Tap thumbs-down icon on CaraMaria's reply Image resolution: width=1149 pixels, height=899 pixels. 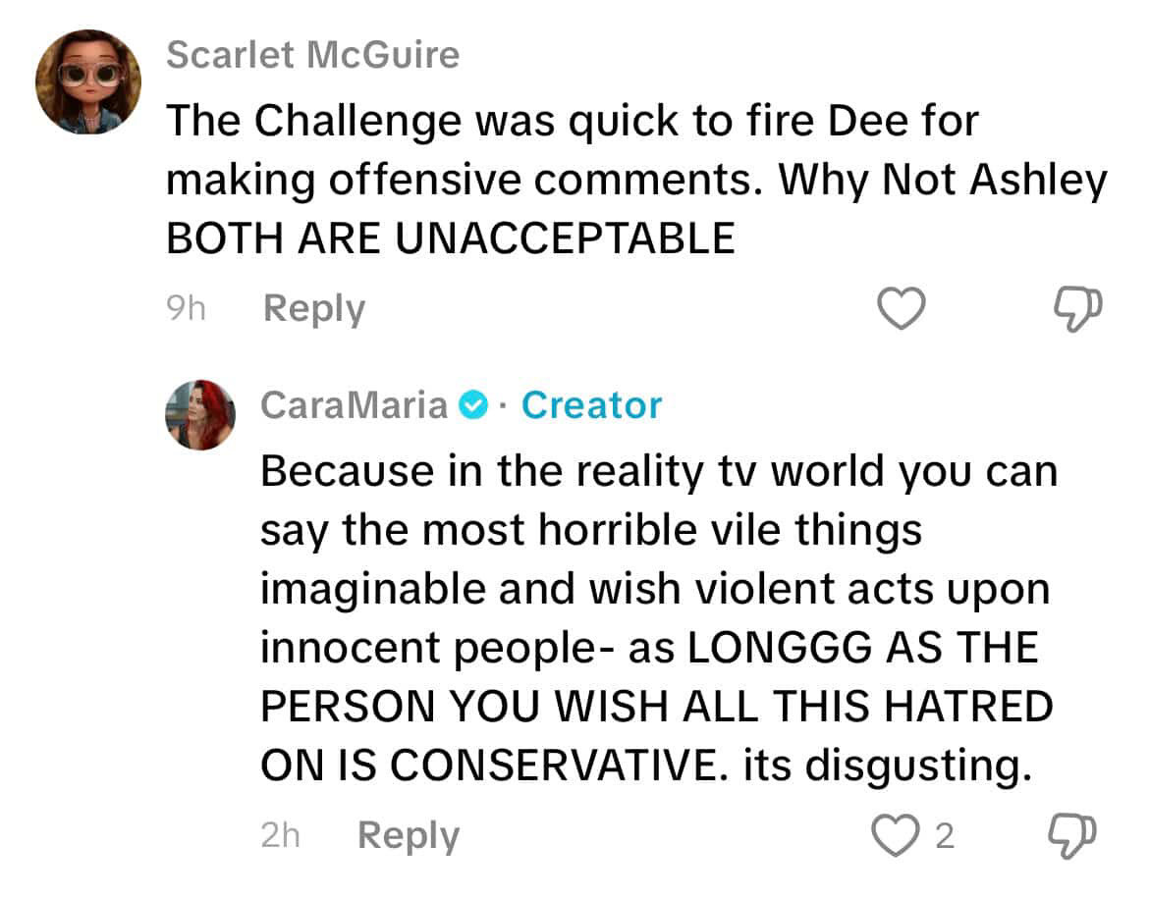pos(1072,835)
